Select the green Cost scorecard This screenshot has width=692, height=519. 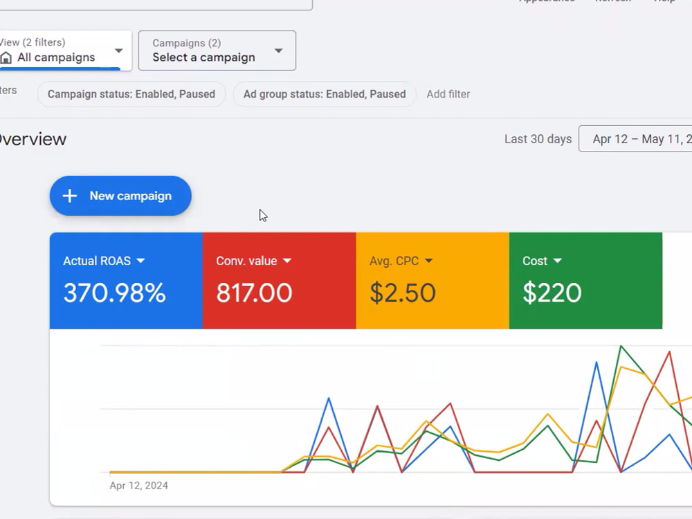pyautogui.click(x=585, y=281)
